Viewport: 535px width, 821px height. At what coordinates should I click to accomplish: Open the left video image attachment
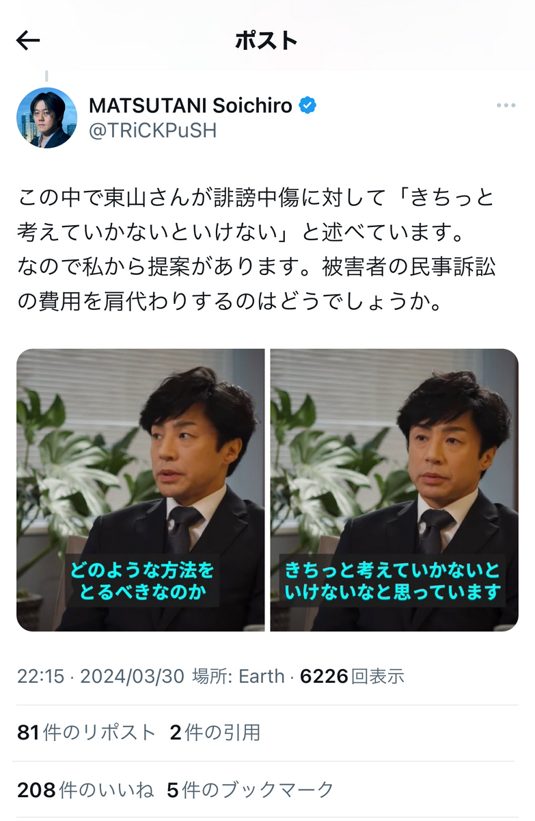click(x=141, y=490)
